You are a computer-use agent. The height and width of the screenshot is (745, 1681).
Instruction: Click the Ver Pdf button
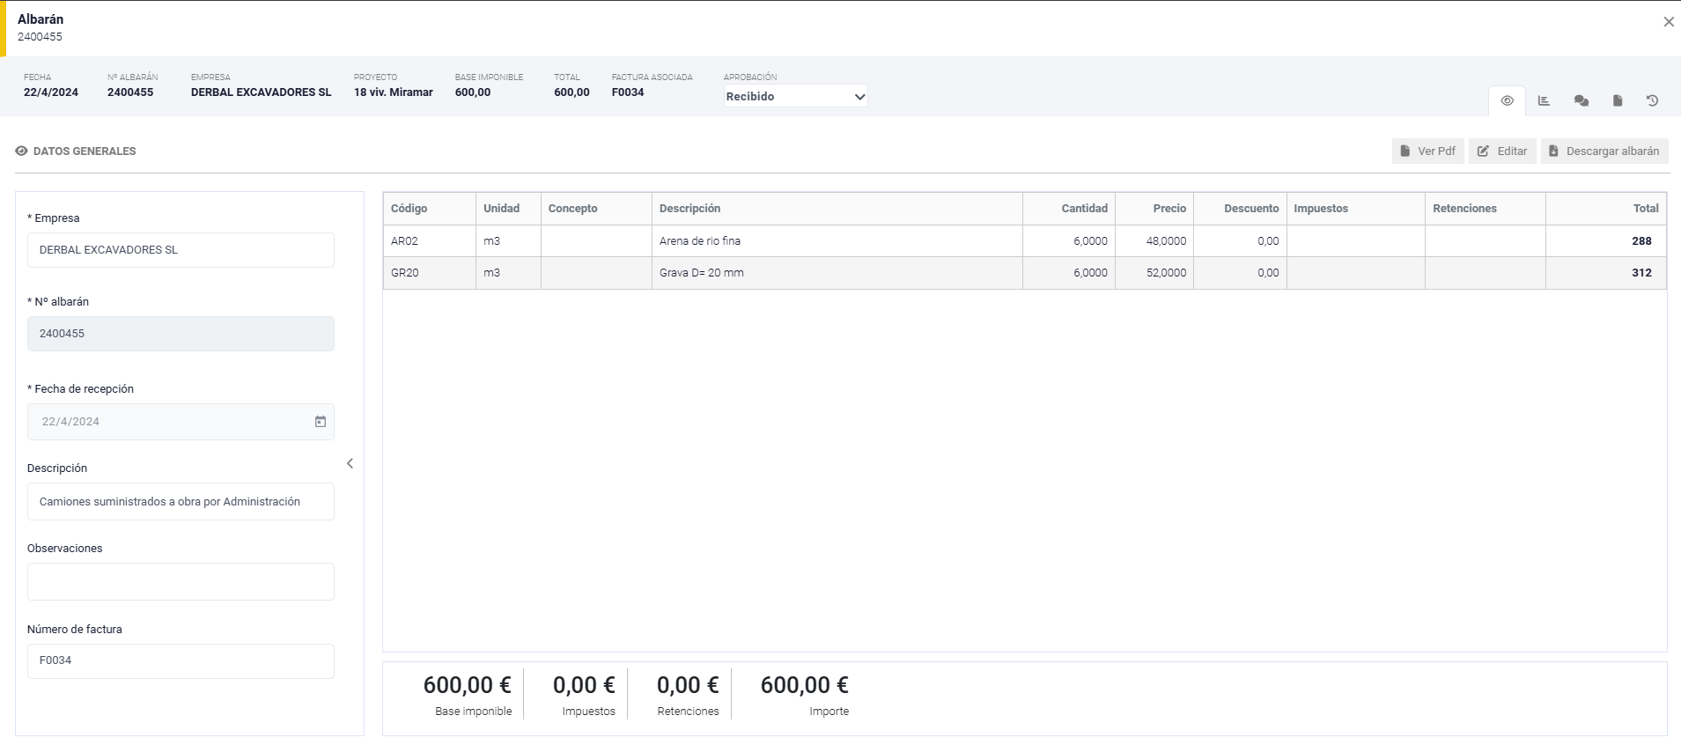tap(1427, 151)
